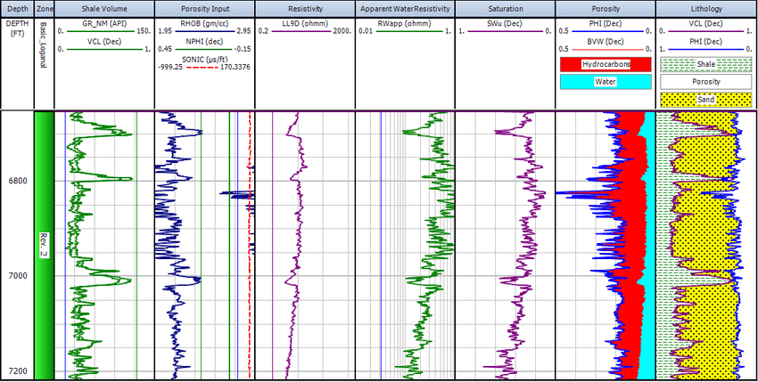Click GR_NM right scale value 150.
The height and width of the screenshot is (382, 758).
[x=144, y=31]
